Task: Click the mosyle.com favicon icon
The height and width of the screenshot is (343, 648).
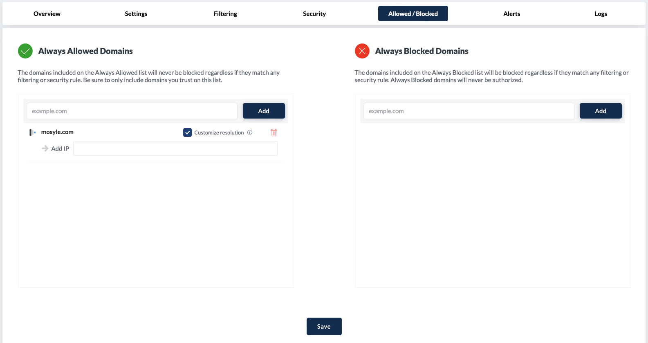Action: click(32, 132)
